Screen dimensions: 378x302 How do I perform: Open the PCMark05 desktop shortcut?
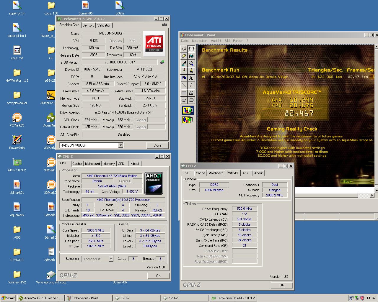click(17, 119)
